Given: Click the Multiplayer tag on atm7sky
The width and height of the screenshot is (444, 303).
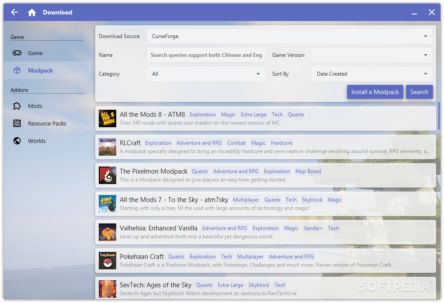Looking at the screenshot, I should coord(246,200).
